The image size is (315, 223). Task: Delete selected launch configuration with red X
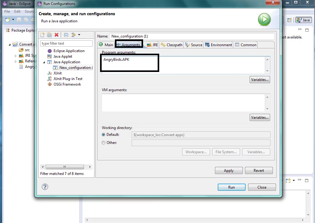tap(56, 35)
